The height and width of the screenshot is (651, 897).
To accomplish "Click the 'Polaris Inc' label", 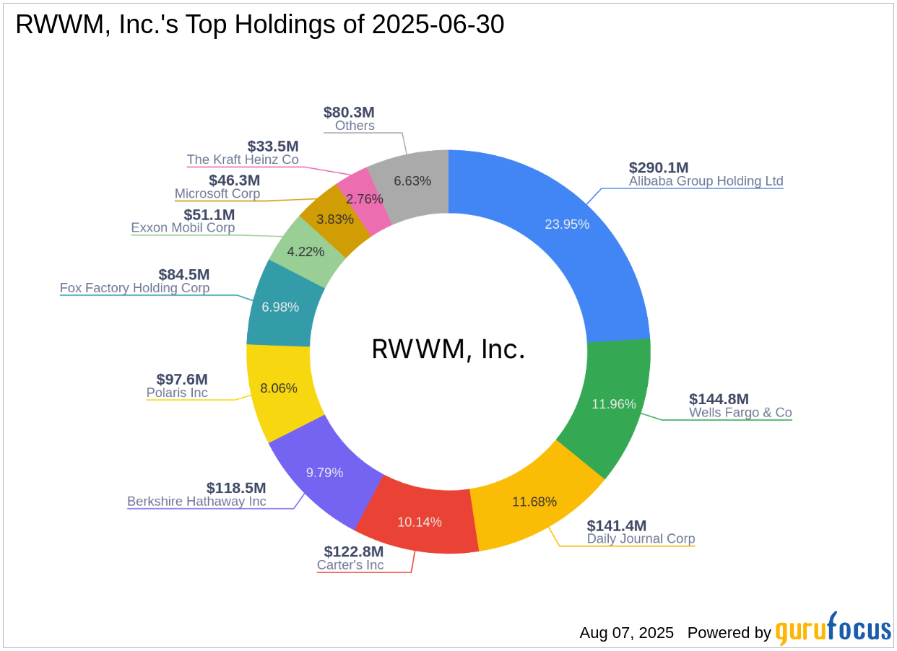I will (x=177, y=393).
